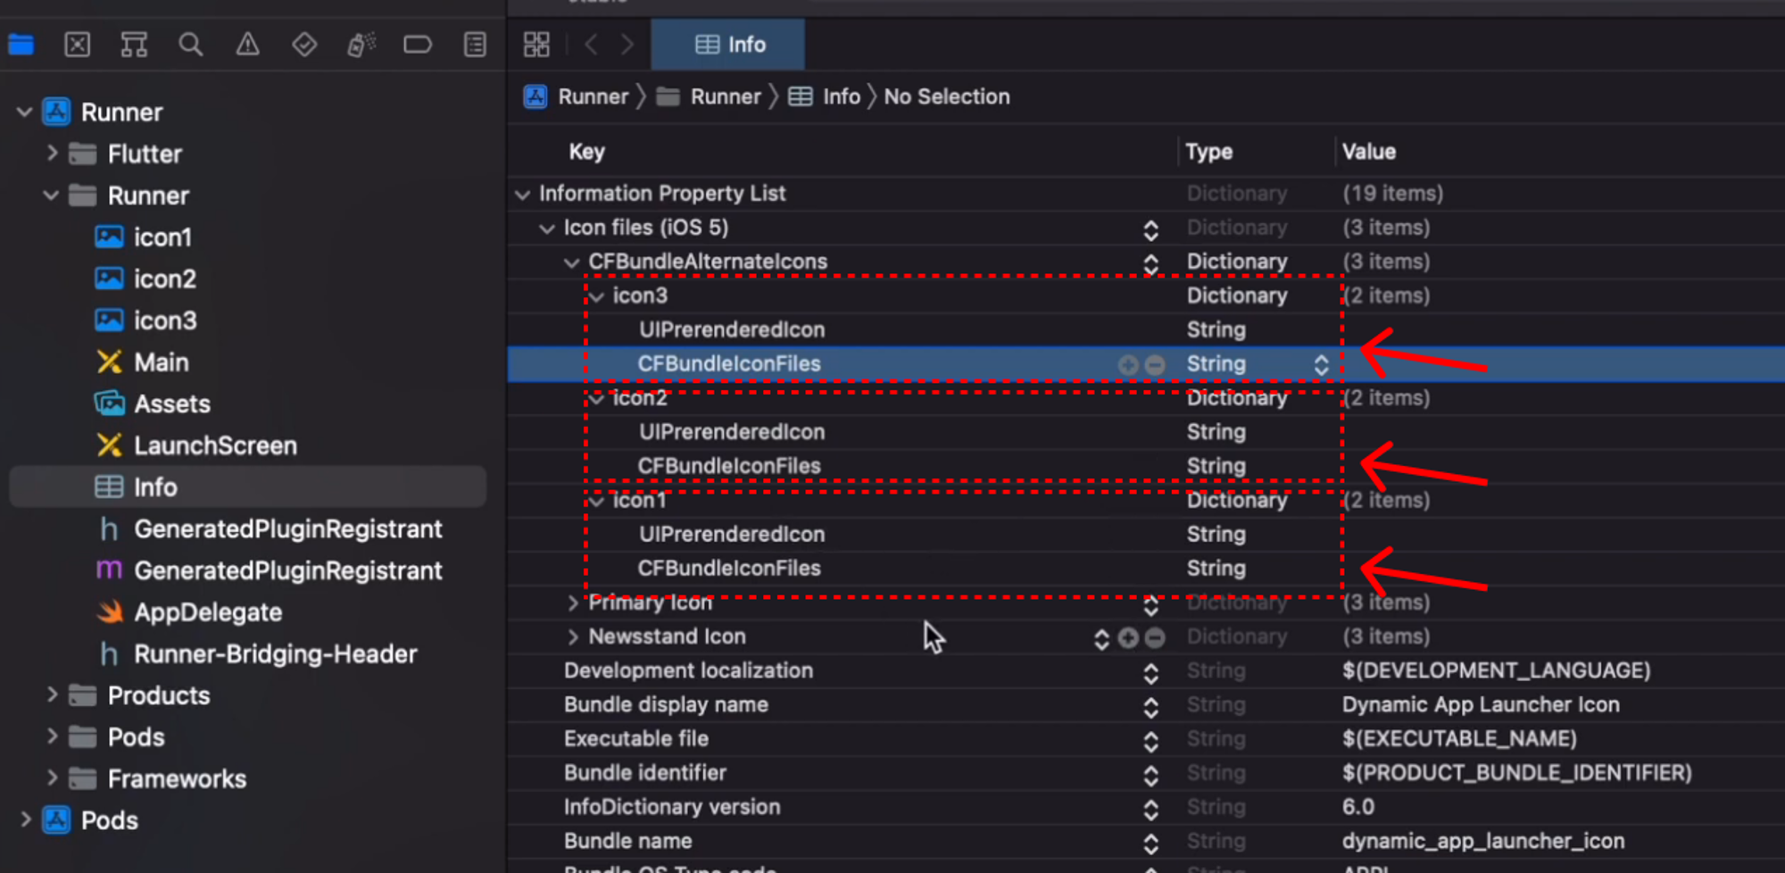Remove selected CFBundleIconFiles row with minus
The height and width of the screenshot is (873, 1785).
[1155, 364]
